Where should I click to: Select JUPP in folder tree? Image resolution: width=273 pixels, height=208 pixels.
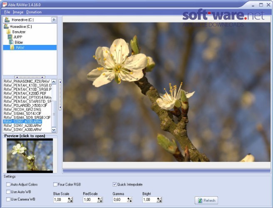[x=18, y=37]
